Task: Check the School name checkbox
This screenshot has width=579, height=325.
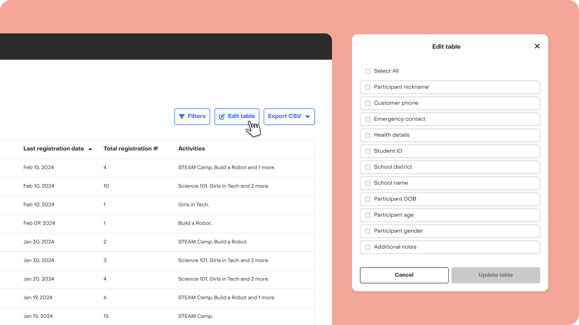Action: click(x=368, y=183)
